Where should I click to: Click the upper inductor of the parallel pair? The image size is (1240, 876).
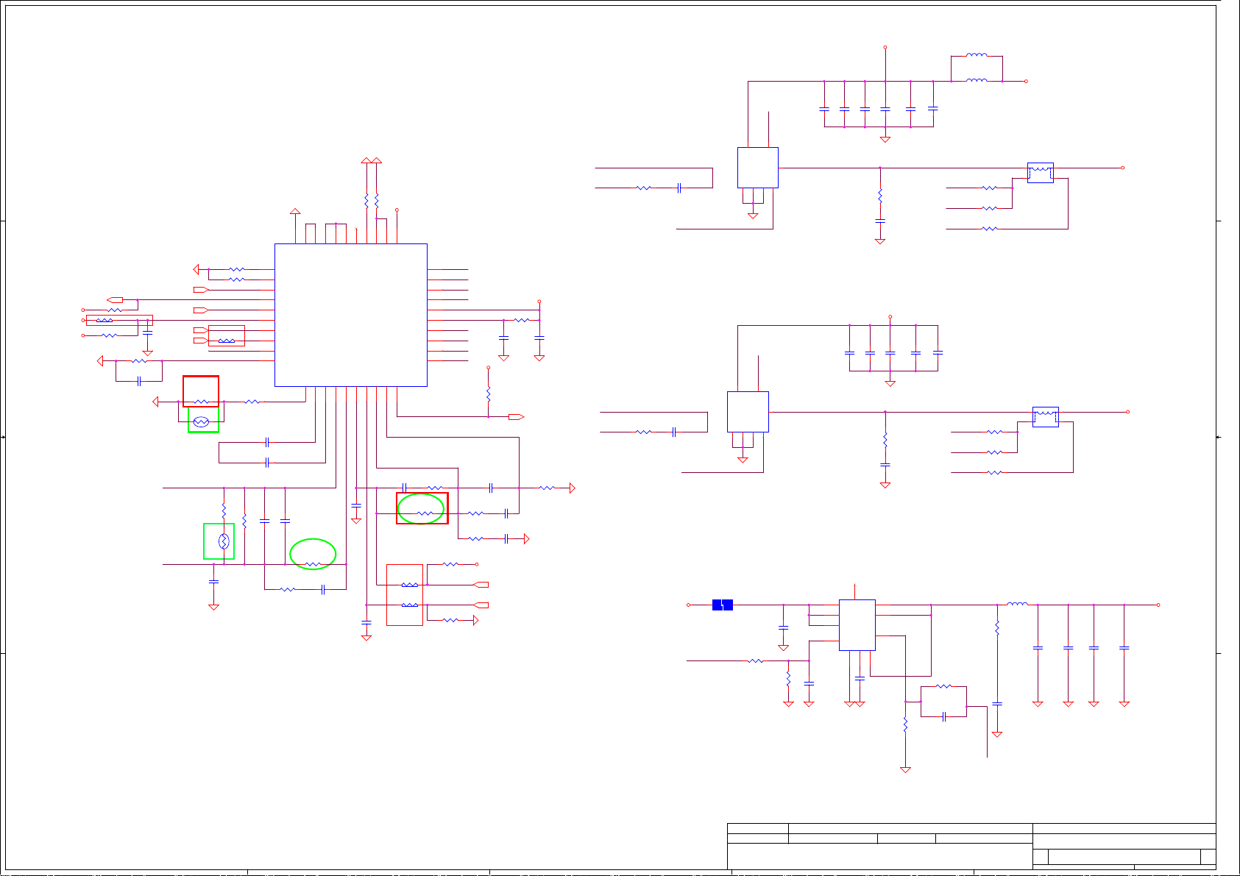click(x=977, y=55)
